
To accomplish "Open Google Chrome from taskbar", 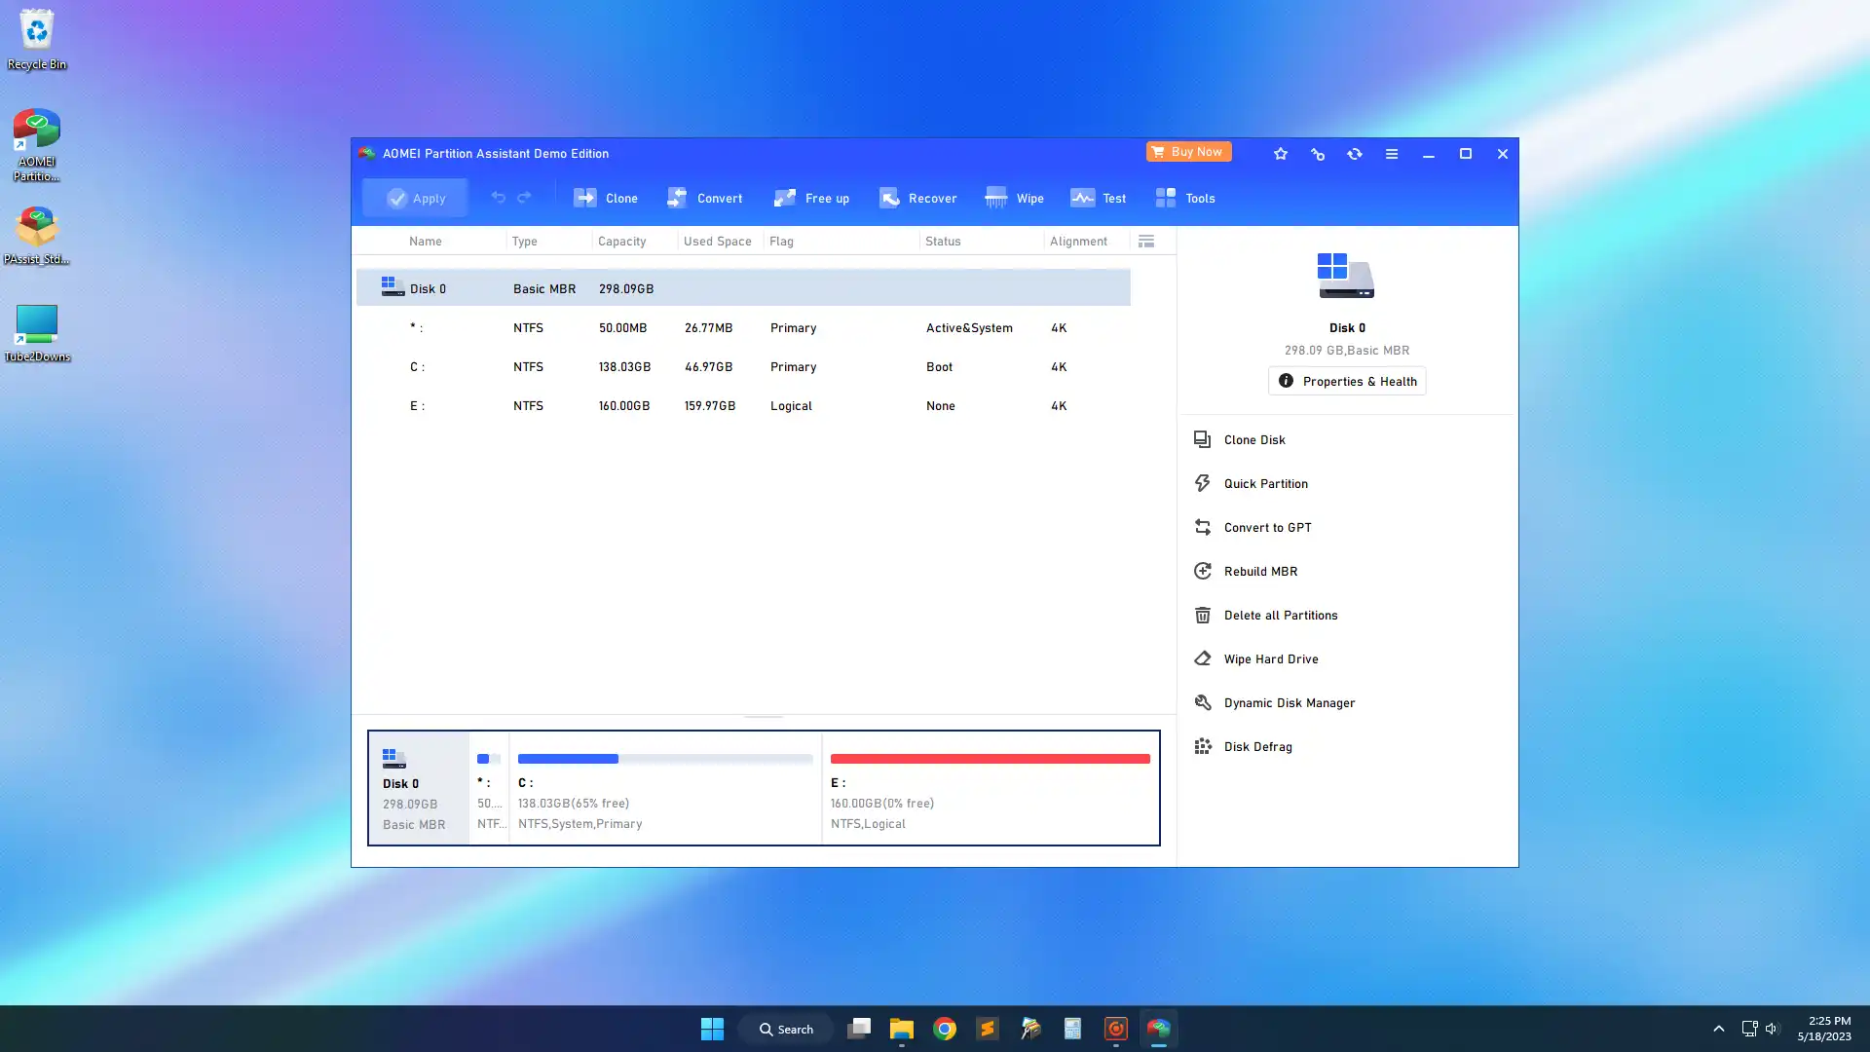I will click(944, 1029).
